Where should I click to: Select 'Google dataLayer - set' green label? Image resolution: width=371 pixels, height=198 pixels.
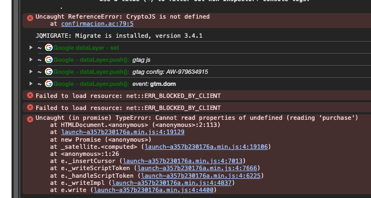point(86,48)
